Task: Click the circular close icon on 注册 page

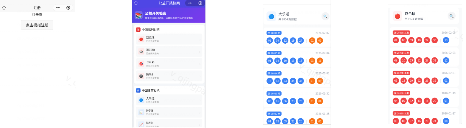Action: [68, 8]
